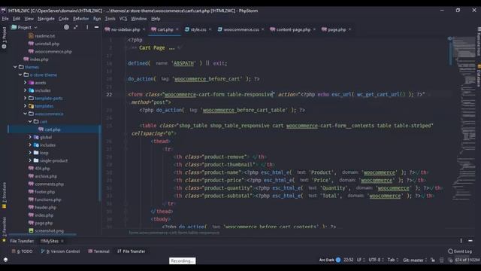Open the Version Control tool window
481x271 pixels.
60,251
